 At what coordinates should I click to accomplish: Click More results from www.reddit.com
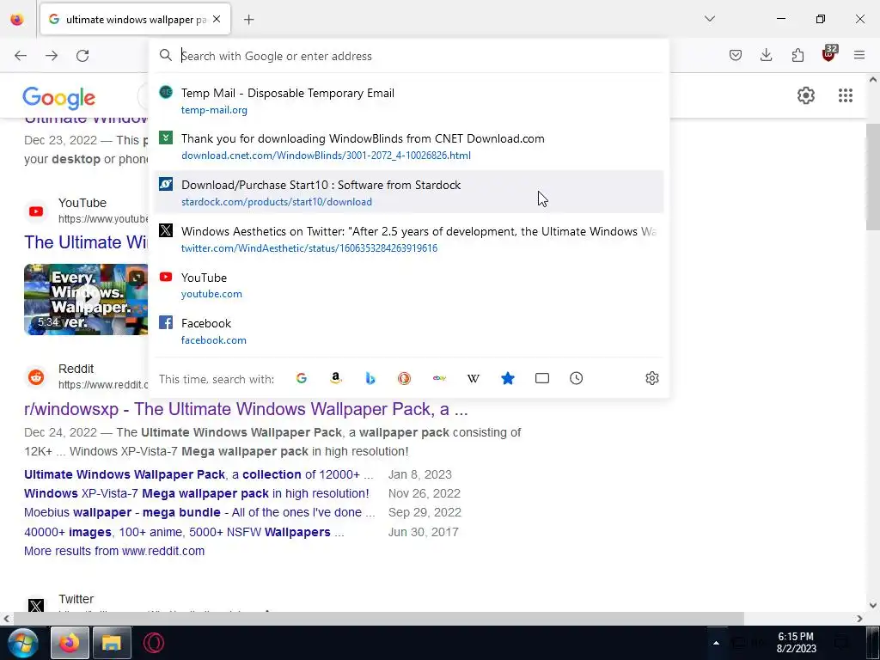tap(114, 551)
